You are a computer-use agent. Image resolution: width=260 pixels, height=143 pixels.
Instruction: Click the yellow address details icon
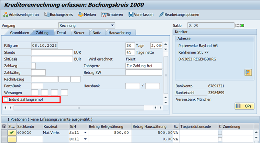pyautogui.click(x=248, y=73)
